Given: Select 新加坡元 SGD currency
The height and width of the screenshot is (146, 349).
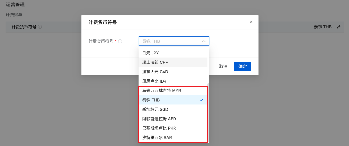Looking at the screenshot, I should tap(173, 109).
